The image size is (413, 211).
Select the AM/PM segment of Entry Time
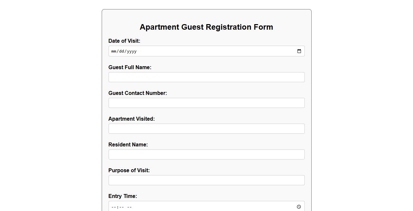point(129,207)
